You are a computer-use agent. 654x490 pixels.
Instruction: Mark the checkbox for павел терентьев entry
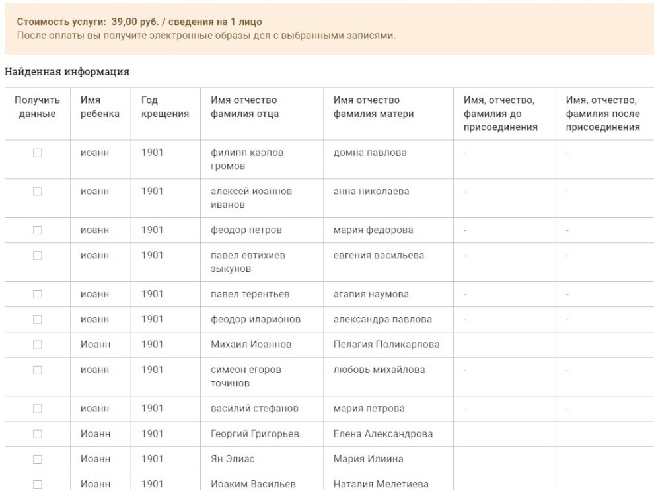(x=38, y=294)
